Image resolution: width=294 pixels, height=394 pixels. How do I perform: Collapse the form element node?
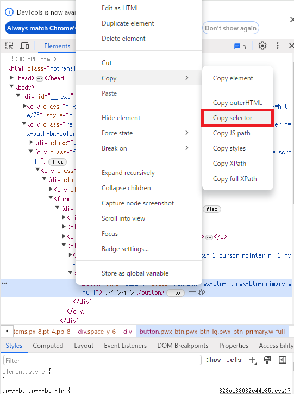pos(51,198)
